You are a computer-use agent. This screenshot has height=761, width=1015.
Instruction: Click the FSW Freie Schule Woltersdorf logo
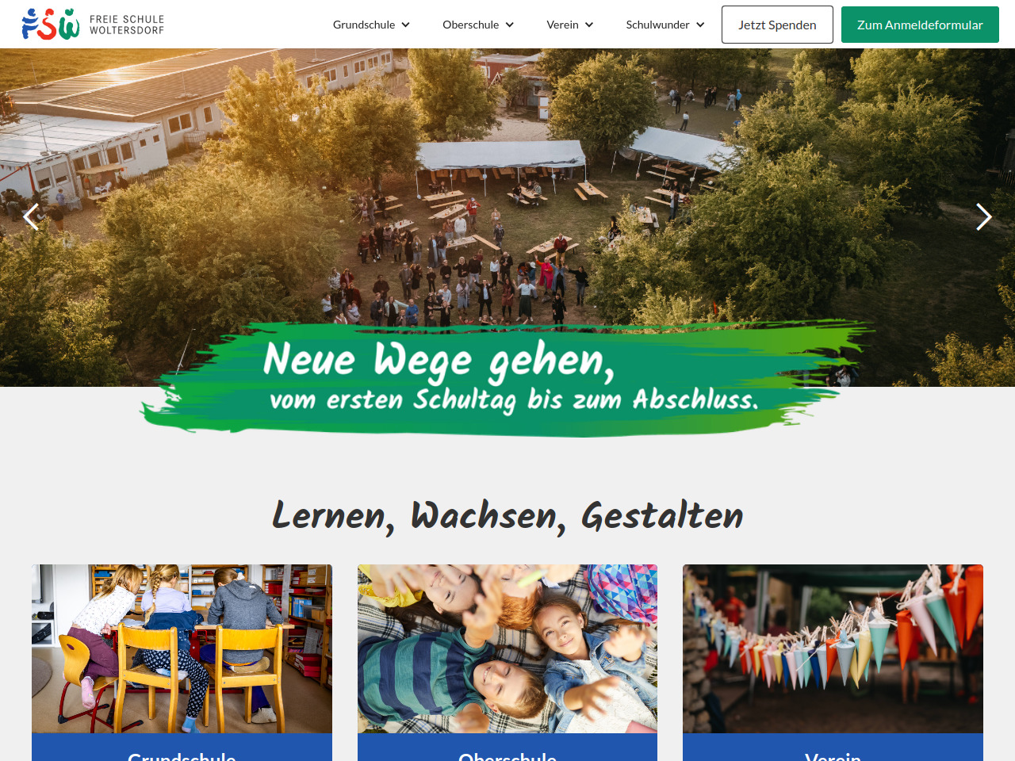pyautogui.click(x=93, y=24)
